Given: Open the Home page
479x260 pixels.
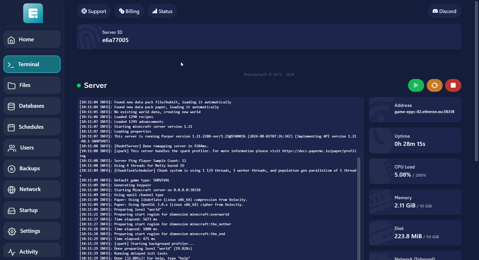Looking at the screenshot, I should click(x=32, y=39).
